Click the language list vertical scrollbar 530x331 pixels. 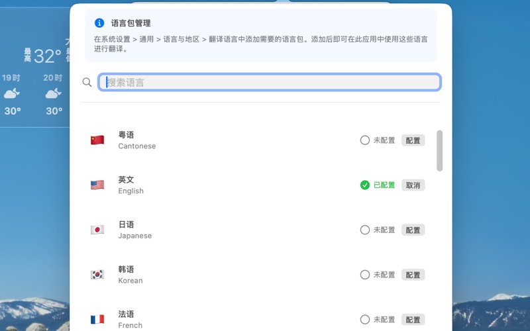(440, 151)
